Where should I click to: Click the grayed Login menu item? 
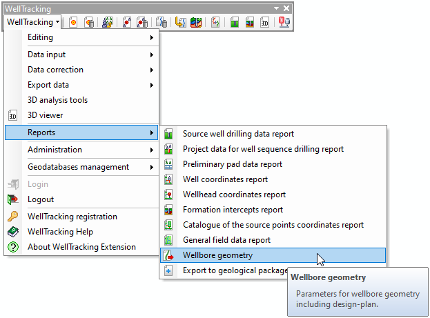[x=81, y=184]
